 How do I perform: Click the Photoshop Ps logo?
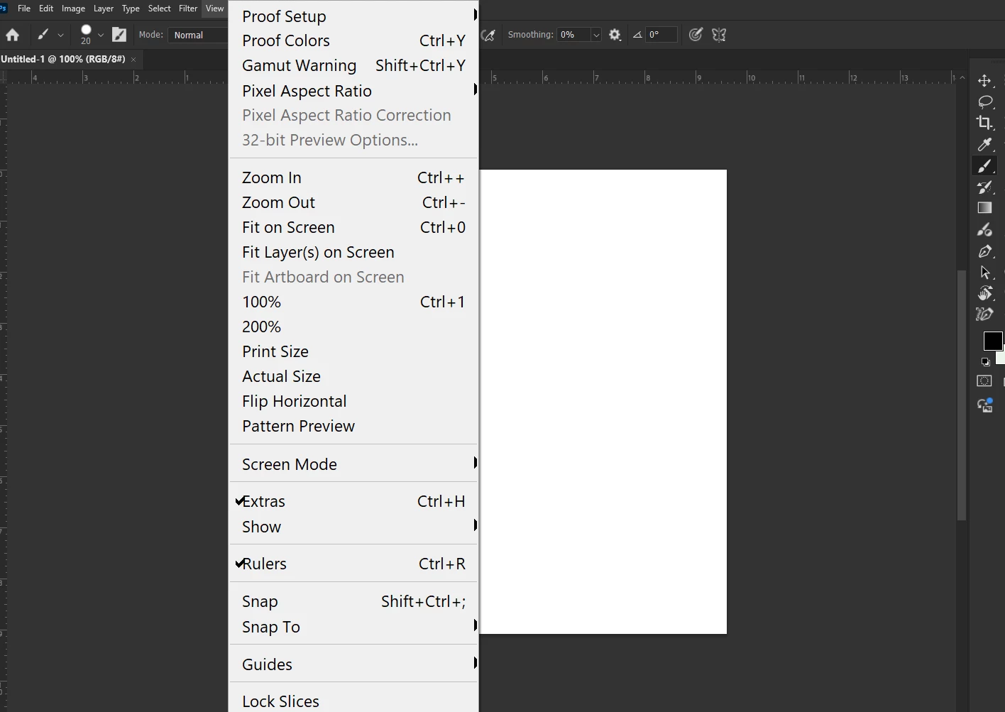click(4, 9)
